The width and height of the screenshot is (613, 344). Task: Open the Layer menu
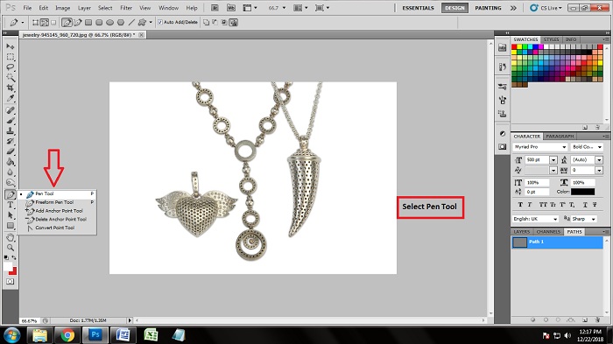[x=84, y=8]
